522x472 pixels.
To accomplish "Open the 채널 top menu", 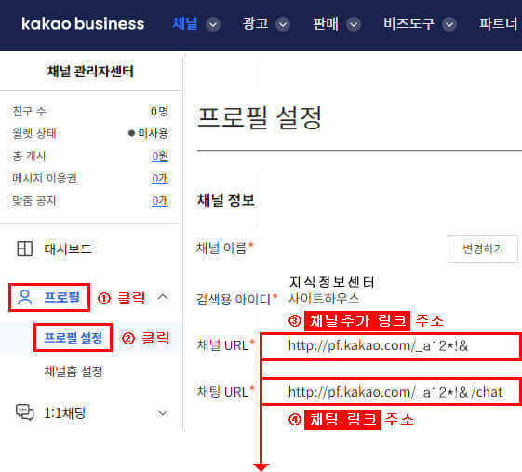I will click(185, 23).
